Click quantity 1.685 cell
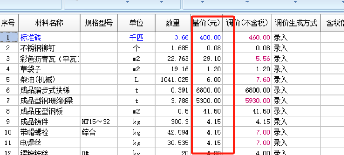Screen dimensions: 344x155 point(173,48)
